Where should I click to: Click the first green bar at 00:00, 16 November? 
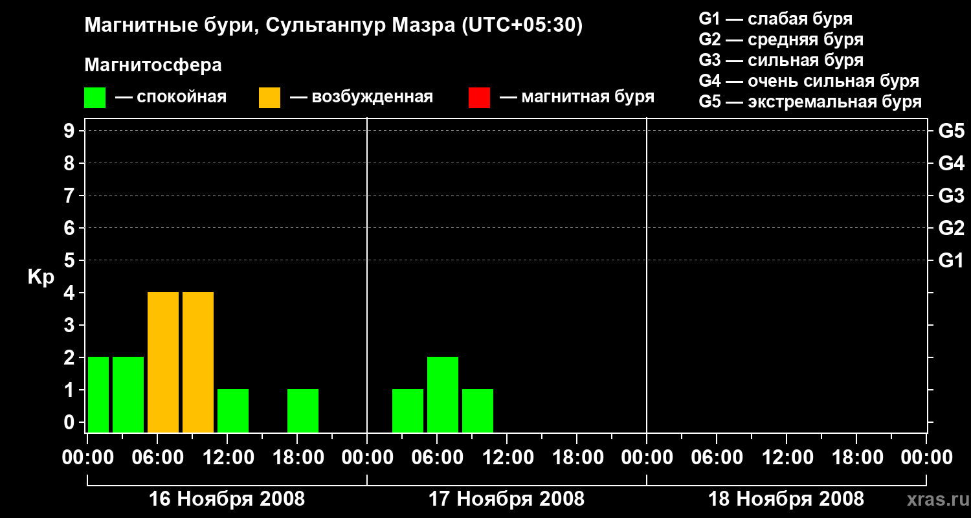[98, 394]
